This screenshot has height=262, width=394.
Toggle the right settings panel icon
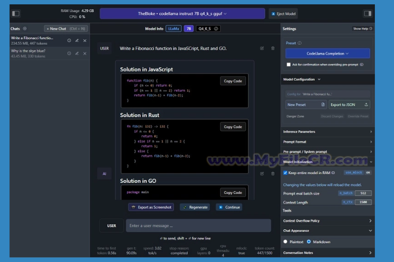(x=368, y=14)
